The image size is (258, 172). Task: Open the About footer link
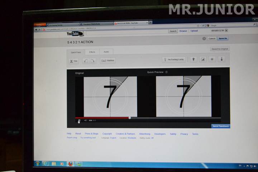(x=78, y=134)
